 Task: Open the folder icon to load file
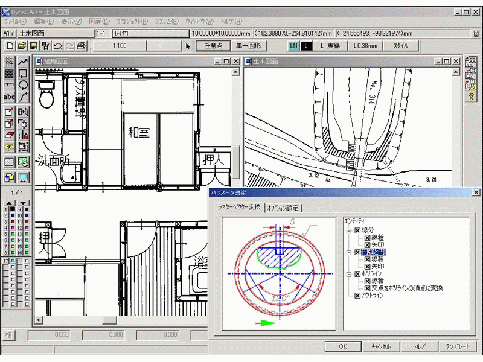(22, 46)
